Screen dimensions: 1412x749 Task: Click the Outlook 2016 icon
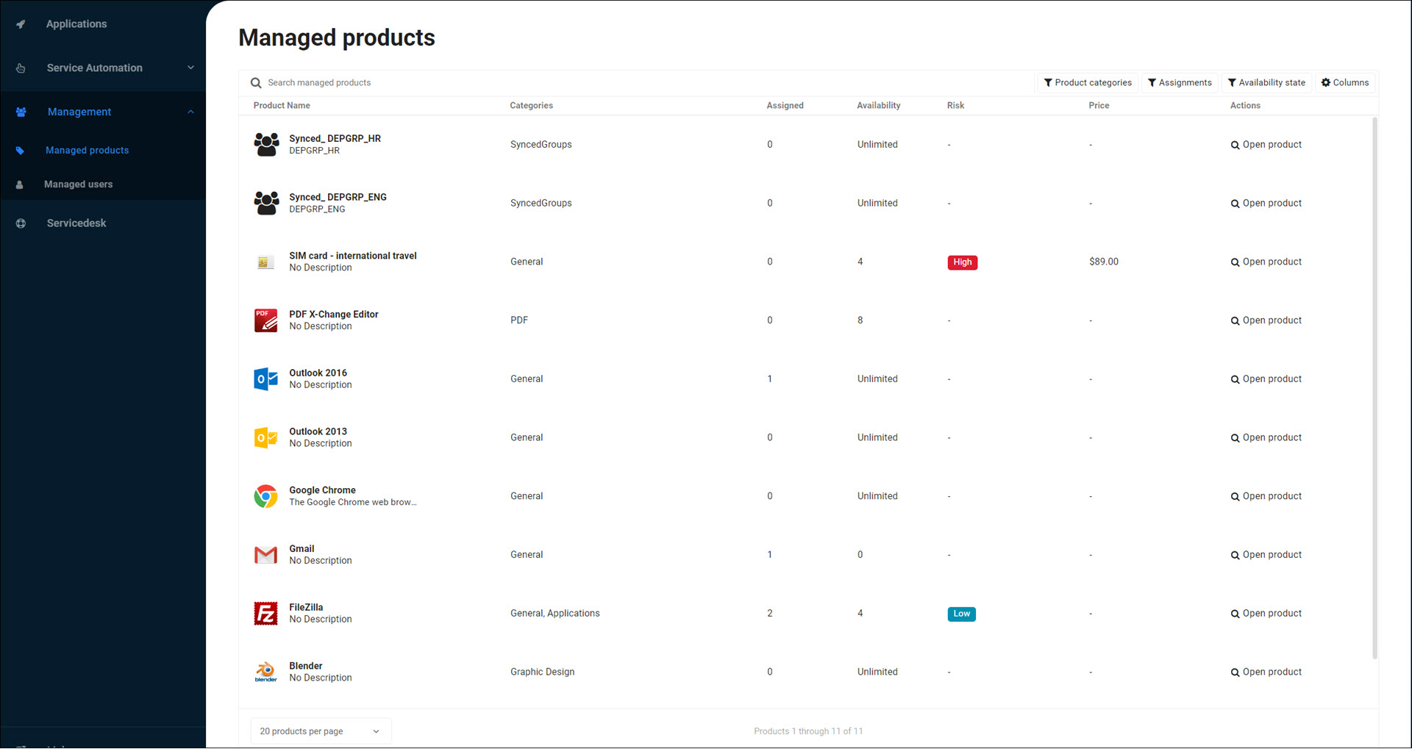click(x=265, y=379)
